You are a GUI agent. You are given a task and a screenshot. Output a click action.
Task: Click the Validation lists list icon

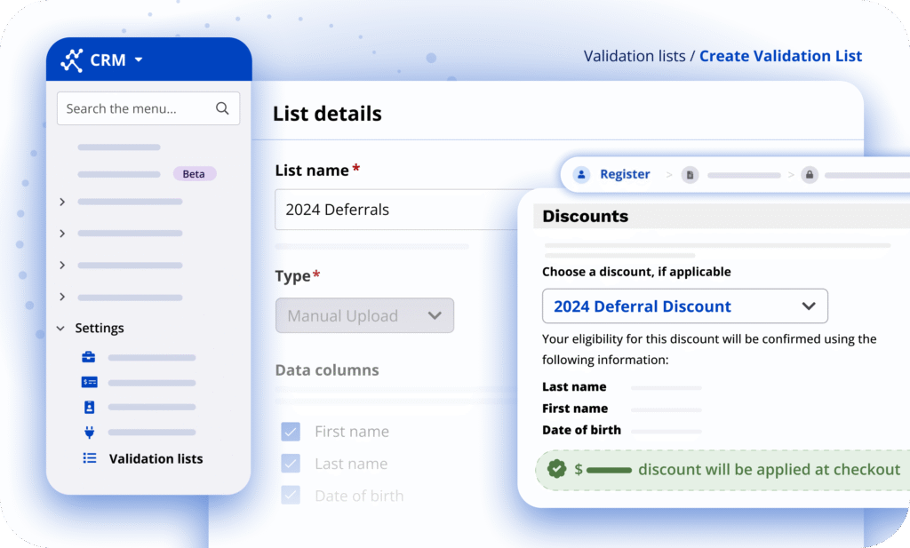tap(89, 458)
